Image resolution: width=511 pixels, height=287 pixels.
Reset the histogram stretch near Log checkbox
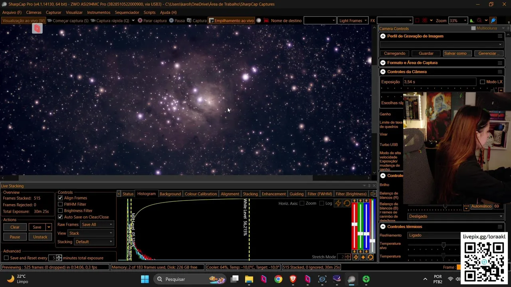(x=347, y=203)
